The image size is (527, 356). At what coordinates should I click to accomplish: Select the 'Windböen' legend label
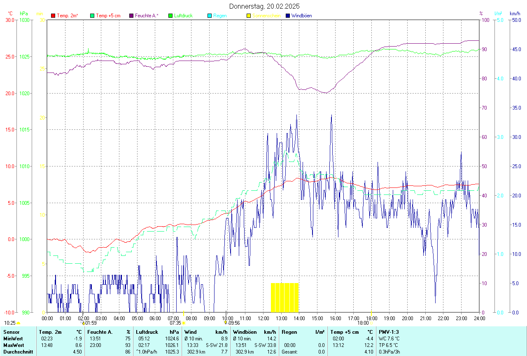(x=301, y=16)
